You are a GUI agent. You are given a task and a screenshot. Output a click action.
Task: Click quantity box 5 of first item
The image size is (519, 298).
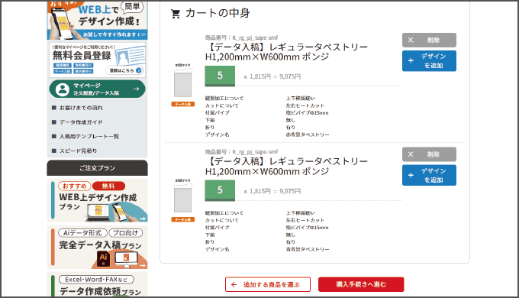(x=220, y=76)
